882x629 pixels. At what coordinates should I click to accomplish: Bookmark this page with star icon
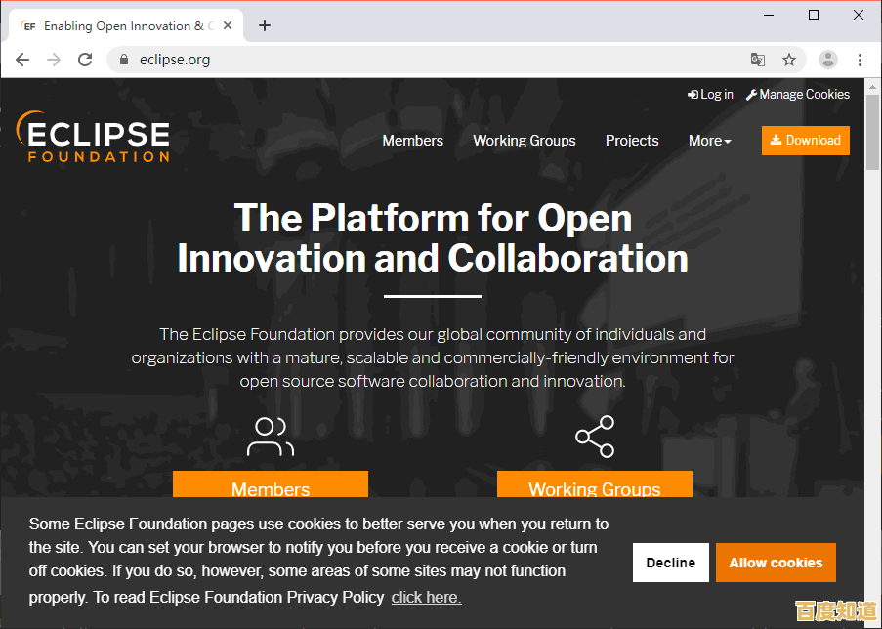(789, 60)
